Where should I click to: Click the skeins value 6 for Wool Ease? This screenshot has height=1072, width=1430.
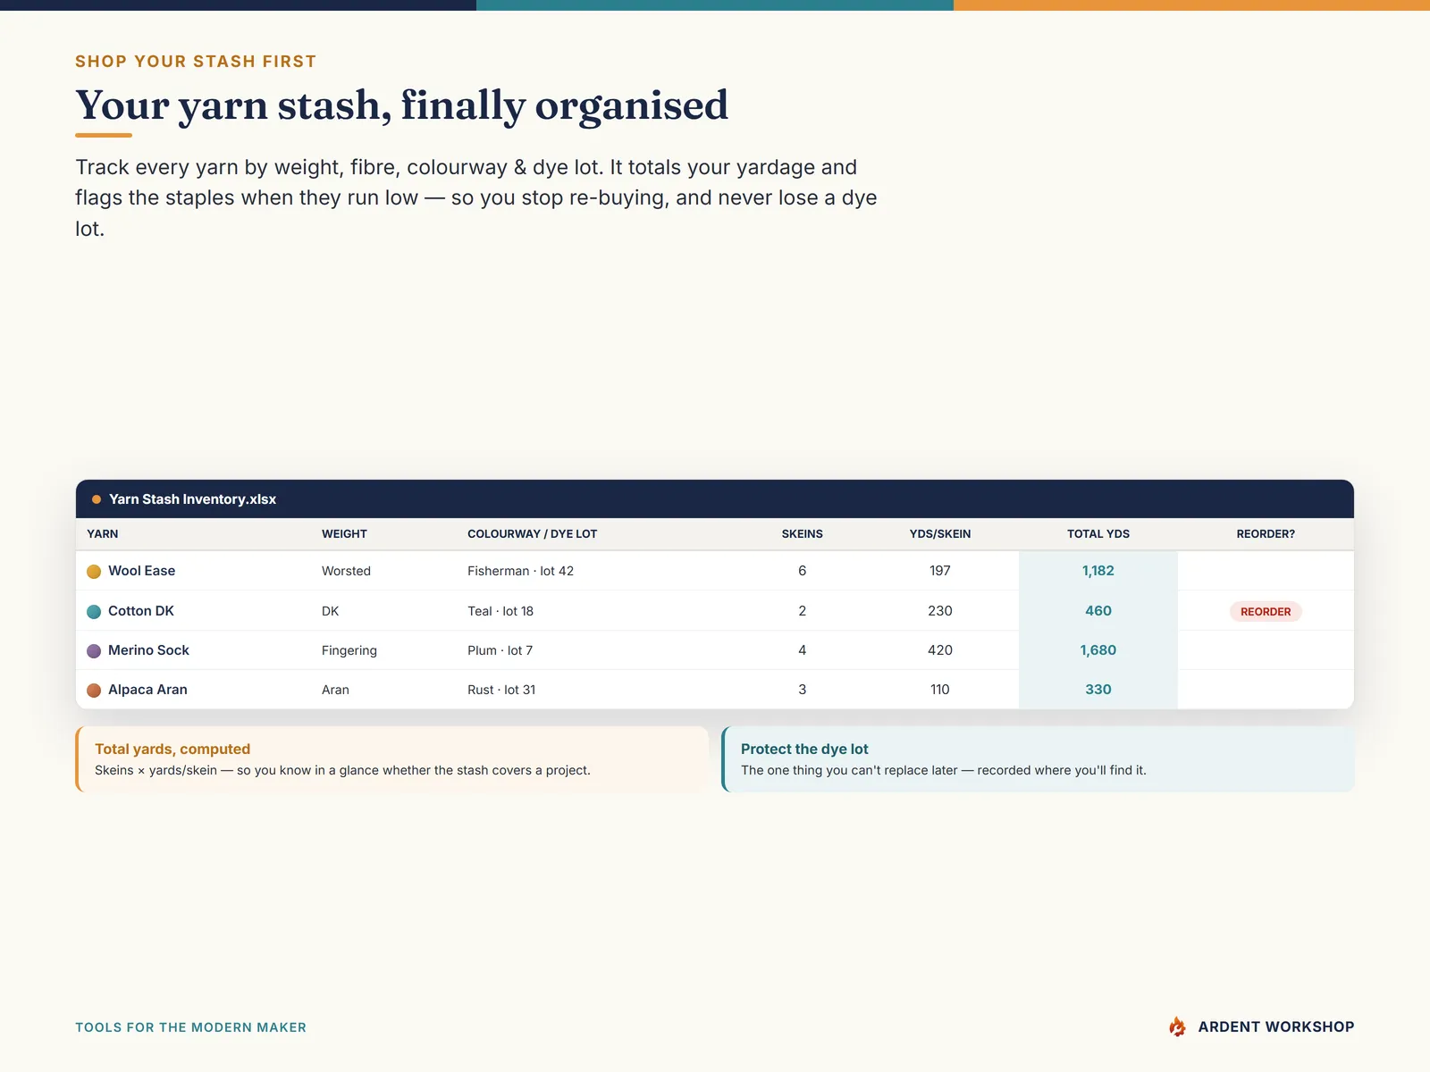[x=803, y=571]
